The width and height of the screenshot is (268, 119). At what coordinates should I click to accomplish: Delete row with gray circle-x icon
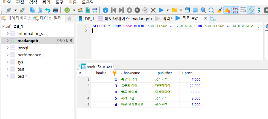pyautogui.click(x=137, y=10)
